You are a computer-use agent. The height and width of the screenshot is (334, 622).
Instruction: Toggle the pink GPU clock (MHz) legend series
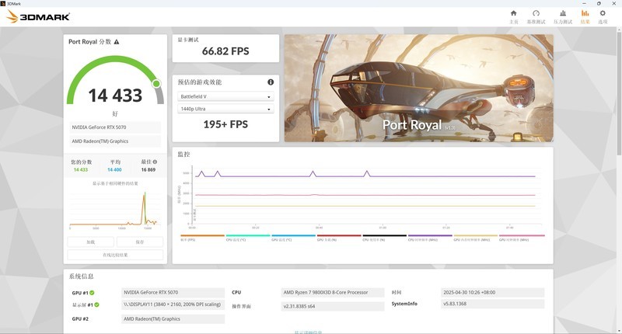coord(522,238)
